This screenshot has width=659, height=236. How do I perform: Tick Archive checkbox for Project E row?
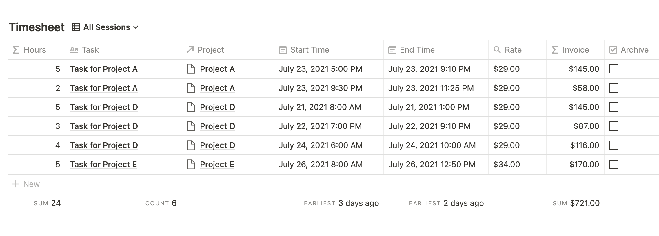(x=614, y=164)
